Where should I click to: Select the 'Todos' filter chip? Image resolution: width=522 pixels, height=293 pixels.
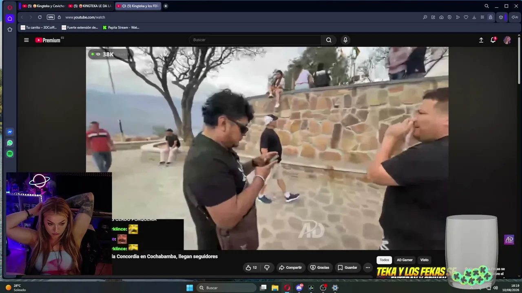click(x=384, y=260)
